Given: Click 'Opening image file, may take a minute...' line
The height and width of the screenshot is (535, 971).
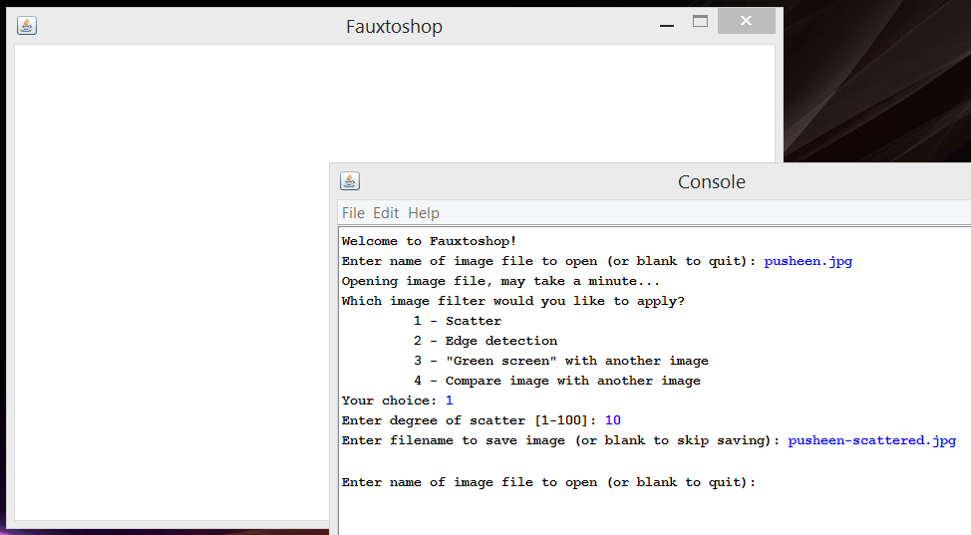Looking at the screenshot, I should [500, 281].
